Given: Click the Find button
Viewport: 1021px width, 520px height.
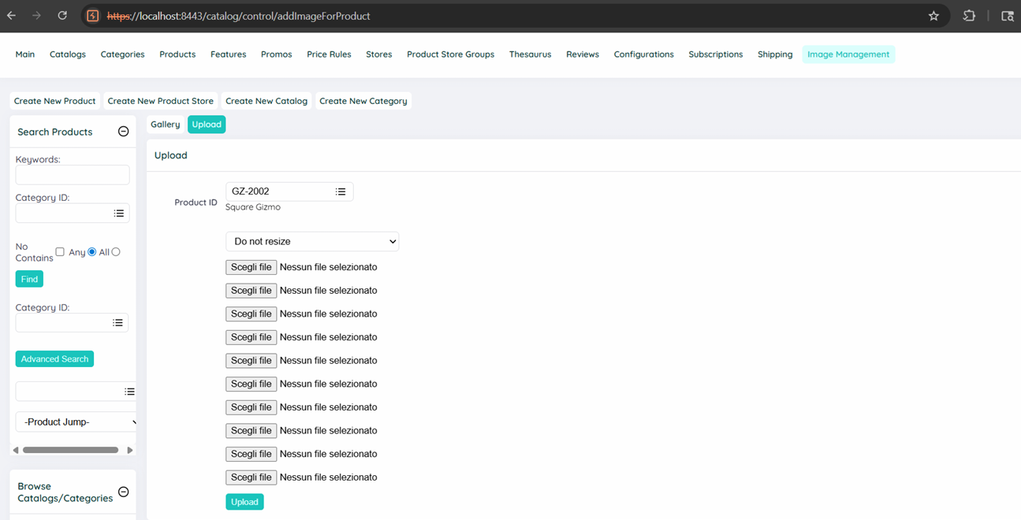Looking at the screenshot, I should [x=29, y=279].
